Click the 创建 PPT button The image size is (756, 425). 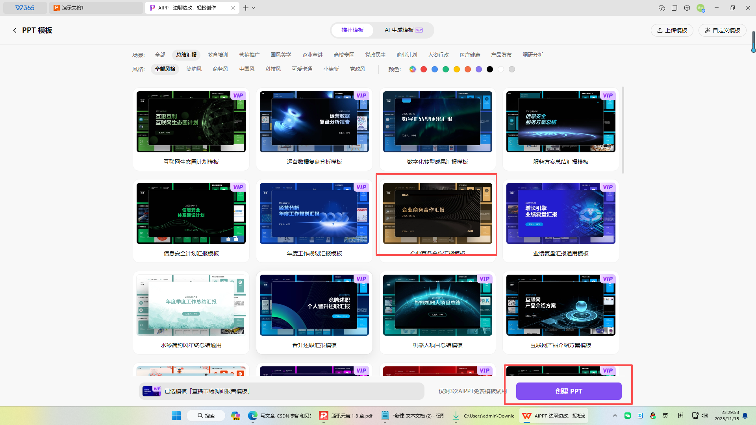(x=568, y=391)
